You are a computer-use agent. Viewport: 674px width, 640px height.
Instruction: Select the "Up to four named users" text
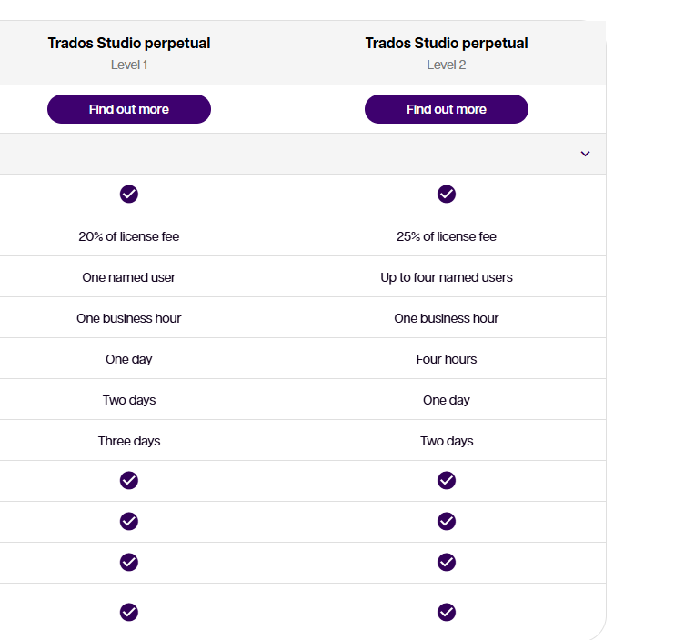pyautogui.click(x=447, y=277)
